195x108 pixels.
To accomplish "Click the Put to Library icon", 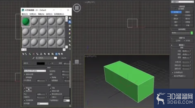I will tap(45, 54).
